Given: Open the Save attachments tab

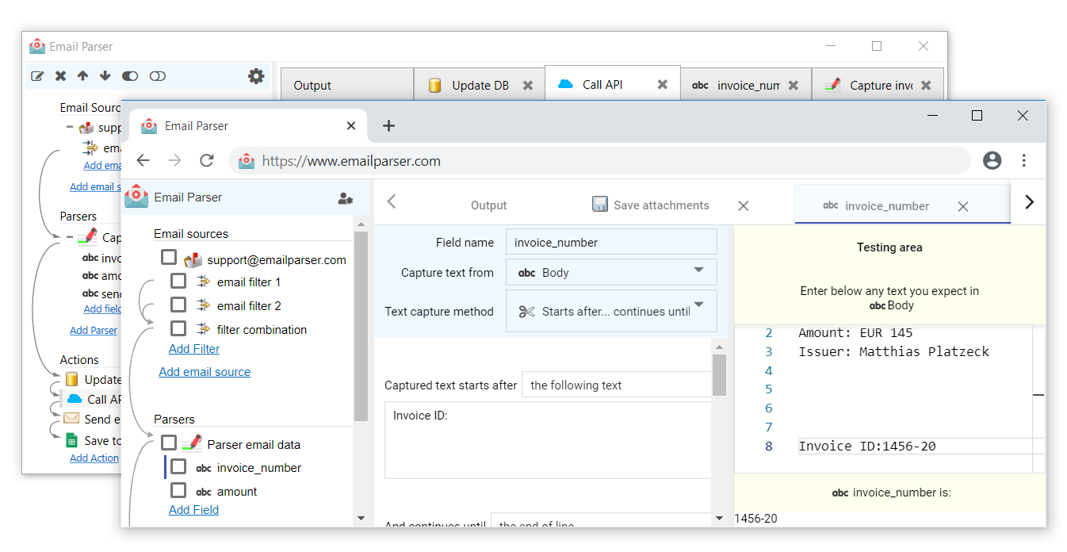Looking at the screenshot, I should (651, 205).
